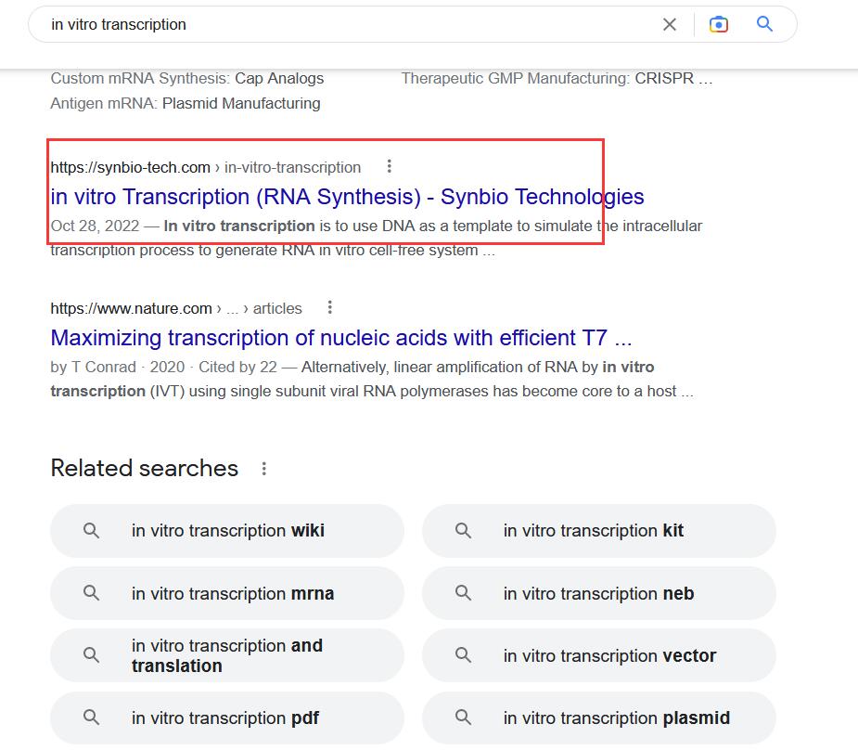This screenshot has height=750, width=858.
Task: Open the Maximizing transcription Nature article link
Action: 341,338
